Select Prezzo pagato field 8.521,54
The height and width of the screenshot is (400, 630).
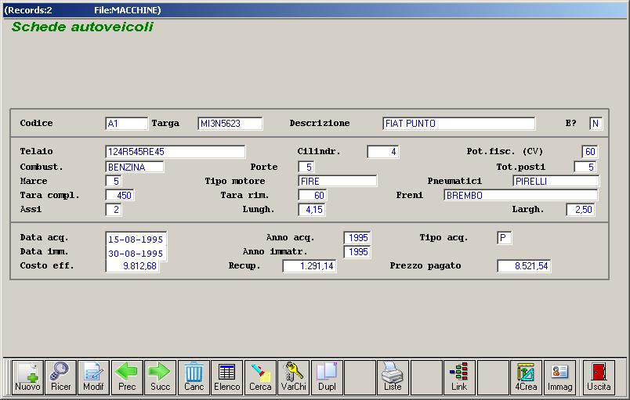(524, 266)
